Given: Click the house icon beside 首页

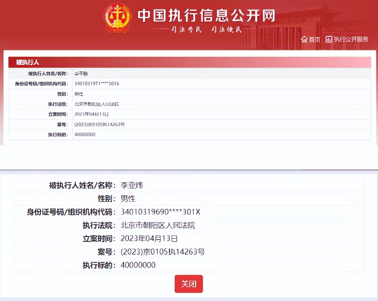Looking at the screenshot, I should click(x=304, y=39).
